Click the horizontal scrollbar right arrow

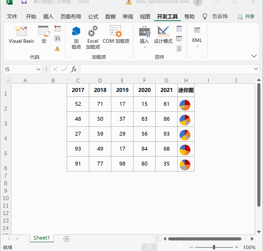coord(252,239)
